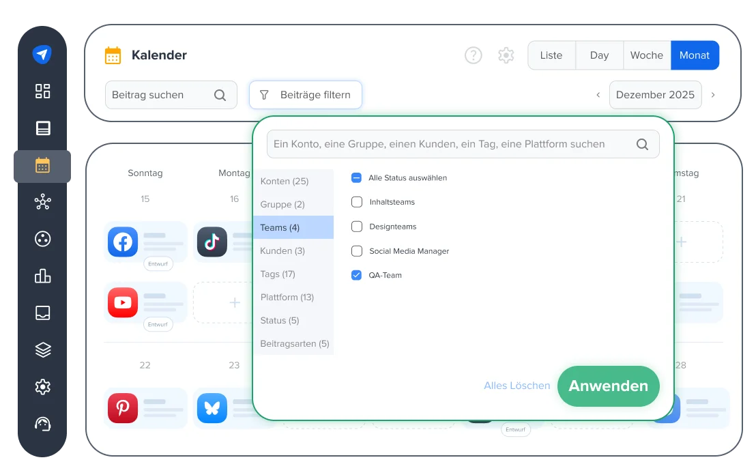Check the Social Media Manager checkbox
This screenshot has height=475, width=756.
coord(357,251)
